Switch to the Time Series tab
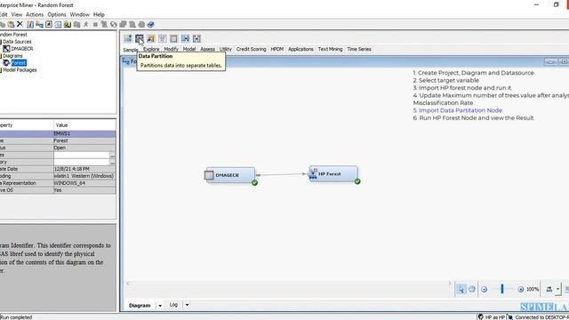 (x=359, y=49)
